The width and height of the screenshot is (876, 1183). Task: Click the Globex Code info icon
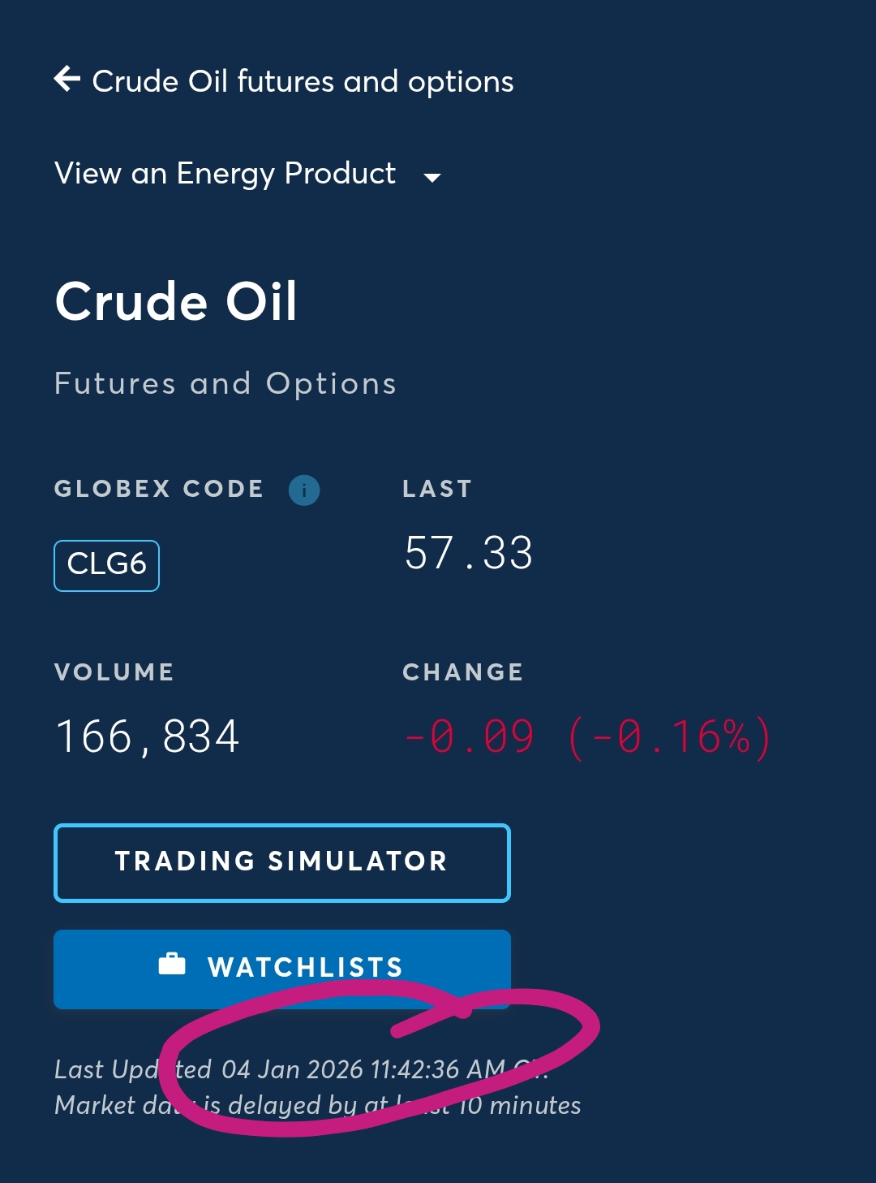click(x=304, y=490)
